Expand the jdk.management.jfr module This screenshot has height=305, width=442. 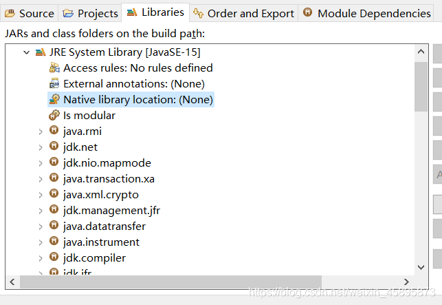click(41, 211)
